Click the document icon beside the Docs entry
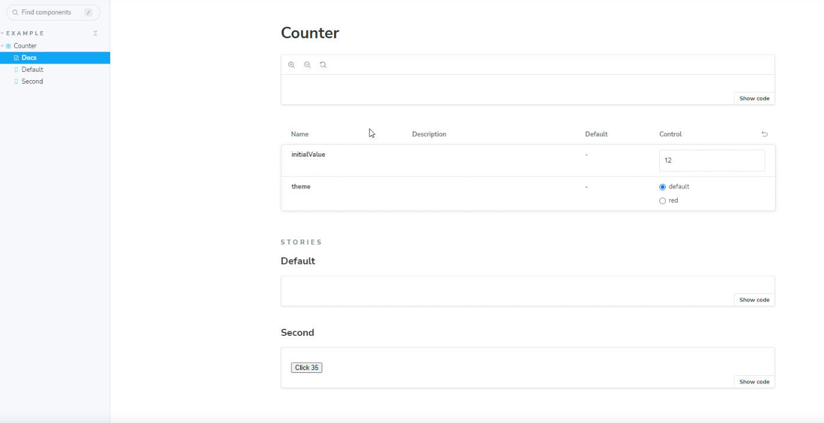 (16, 58)
